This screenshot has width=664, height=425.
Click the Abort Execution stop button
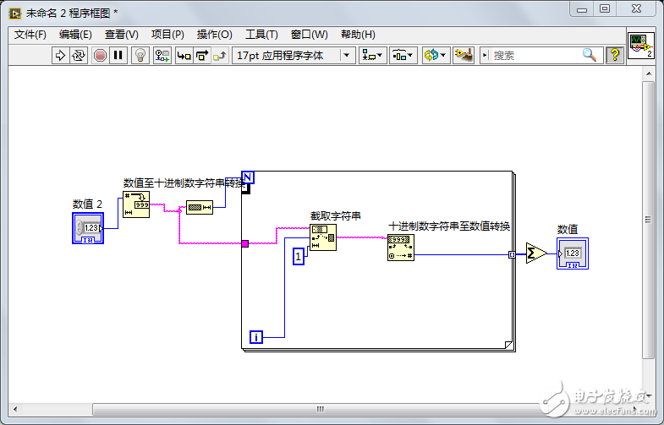100,56
